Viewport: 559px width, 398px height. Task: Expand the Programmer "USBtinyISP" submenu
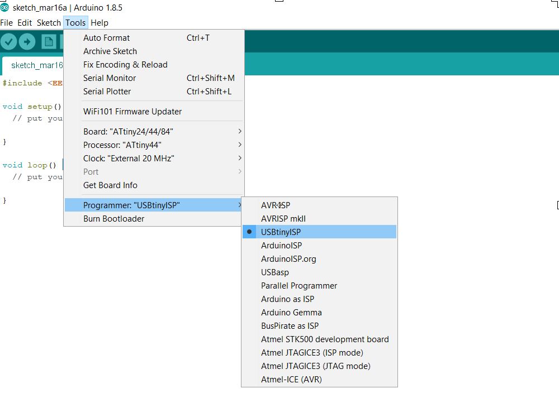point(154,205)
